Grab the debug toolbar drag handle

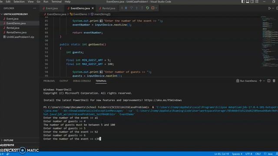pos(122,8)
